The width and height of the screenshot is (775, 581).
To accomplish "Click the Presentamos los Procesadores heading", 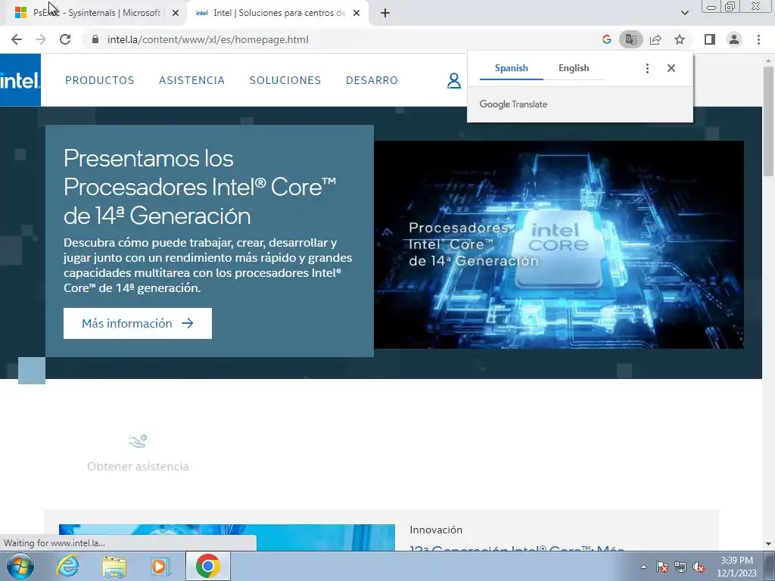I will point(200,188).
